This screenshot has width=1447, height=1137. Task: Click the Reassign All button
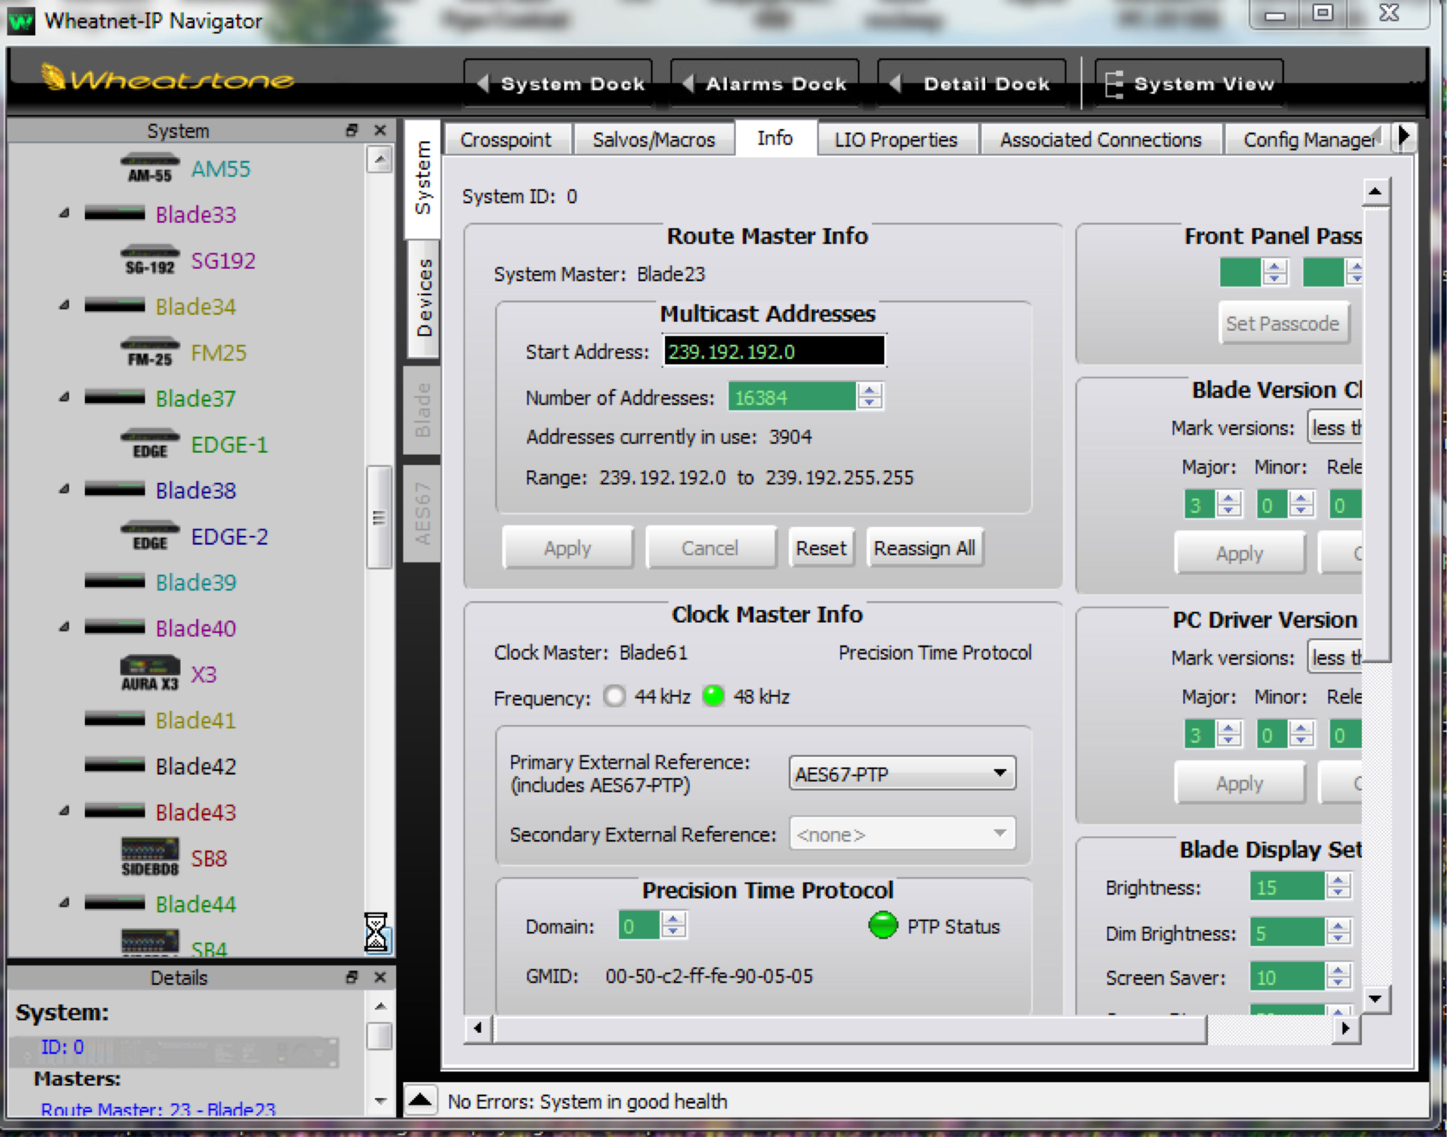click(x=924, y=548)
